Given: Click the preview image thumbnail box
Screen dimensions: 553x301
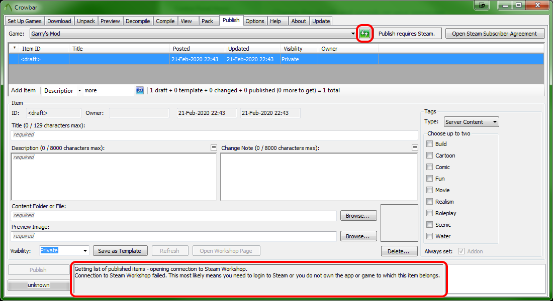Looking at the screenshot, I should click(x=399, y=223).
